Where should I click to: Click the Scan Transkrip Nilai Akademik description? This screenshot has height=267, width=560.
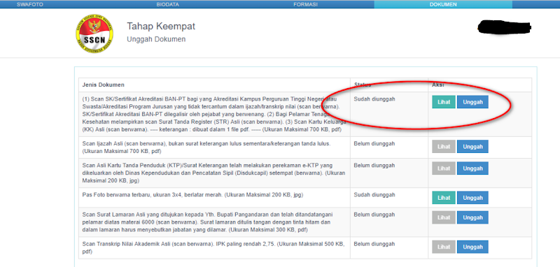click(213, 247)
